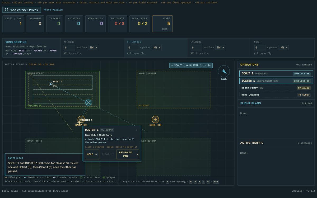Click the Night wind speed input
317x198 pixels.
(x=260, y=48)
